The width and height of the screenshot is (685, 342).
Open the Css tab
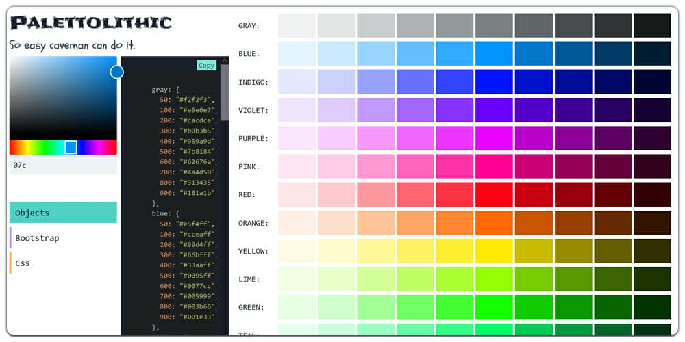tap(63, 263)
